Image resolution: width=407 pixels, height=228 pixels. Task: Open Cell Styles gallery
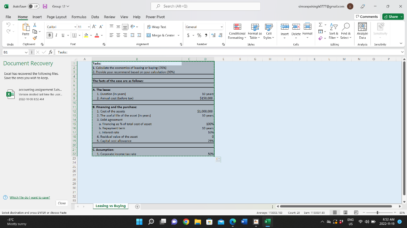pos(269,31)
